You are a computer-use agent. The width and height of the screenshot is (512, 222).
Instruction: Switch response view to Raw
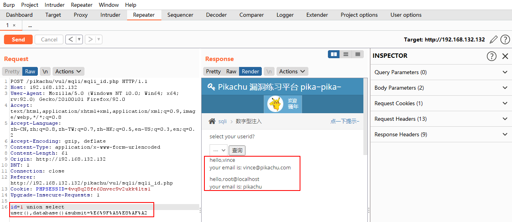pos(231,71)
